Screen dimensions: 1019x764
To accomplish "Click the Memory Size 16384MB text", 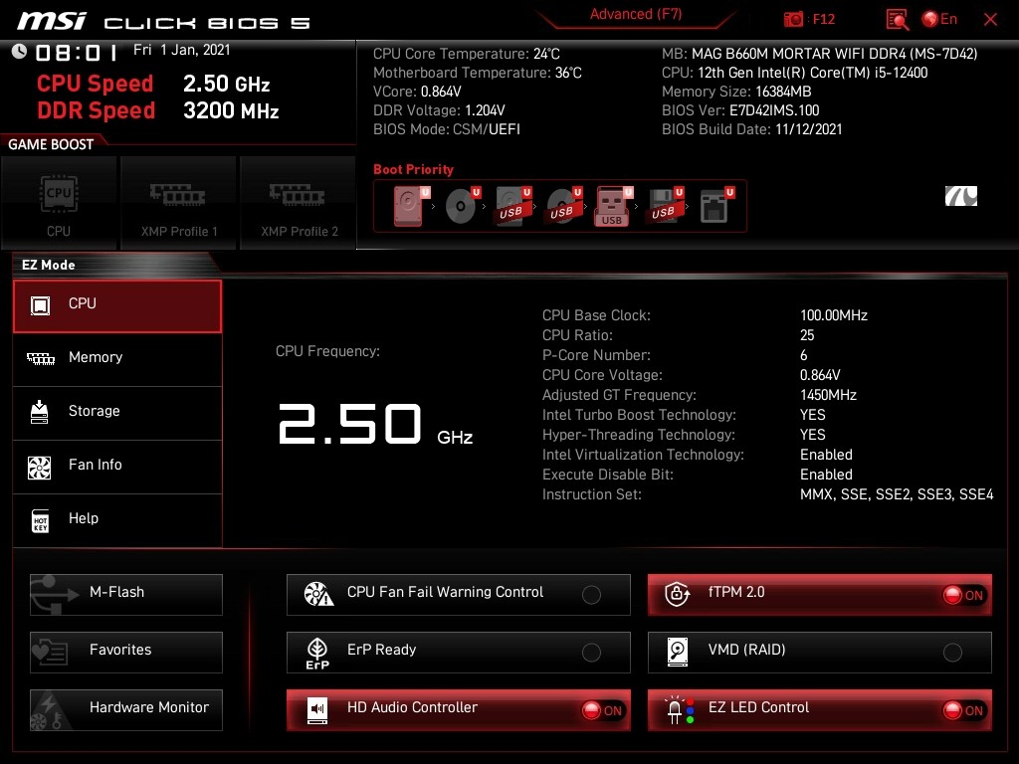I will [736, 92].
